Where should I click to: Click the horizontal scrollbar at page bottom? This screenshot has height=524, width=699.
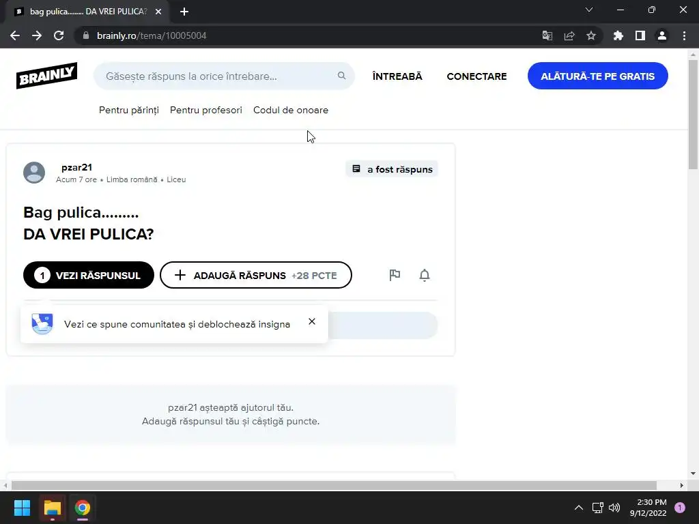(x=334, y=485)
